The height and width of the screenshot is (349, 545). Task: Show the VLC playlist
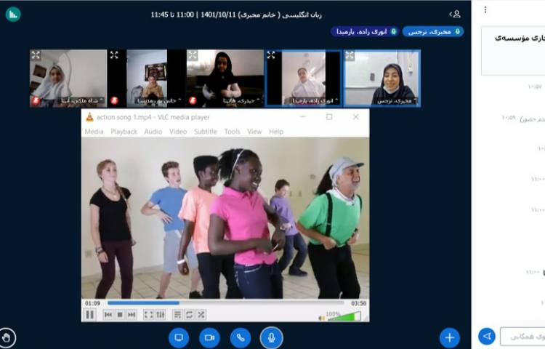click(x=177, y=315)
